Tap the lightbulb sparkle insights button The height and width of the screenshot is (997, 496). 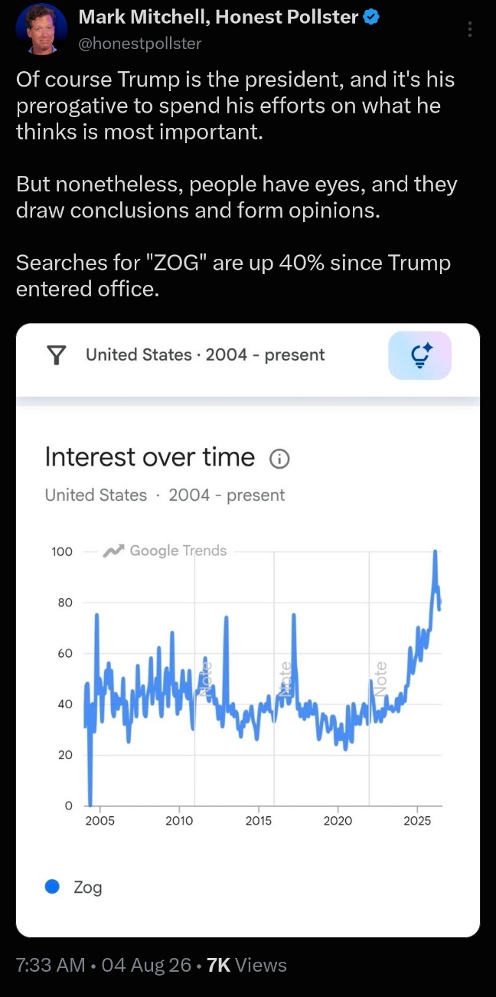pos(420,356)
